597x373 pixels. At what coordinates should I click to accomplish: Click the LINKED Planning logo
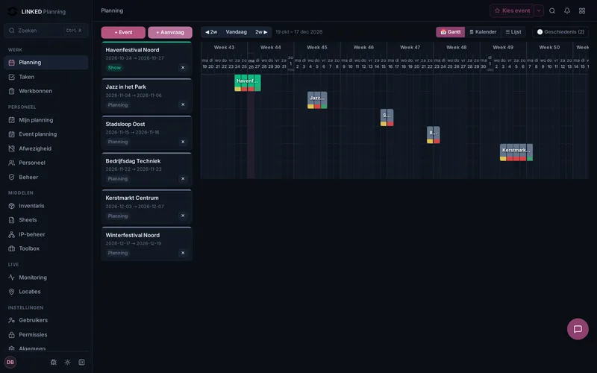(x=37, y=11)
